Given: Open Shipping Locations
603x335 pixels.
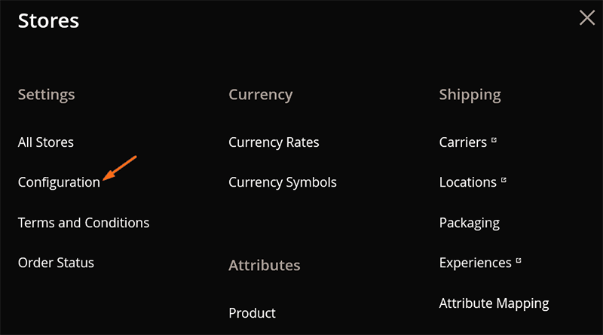Looking at the screenshot, I should pyautogui.click(x=467, y=182).
